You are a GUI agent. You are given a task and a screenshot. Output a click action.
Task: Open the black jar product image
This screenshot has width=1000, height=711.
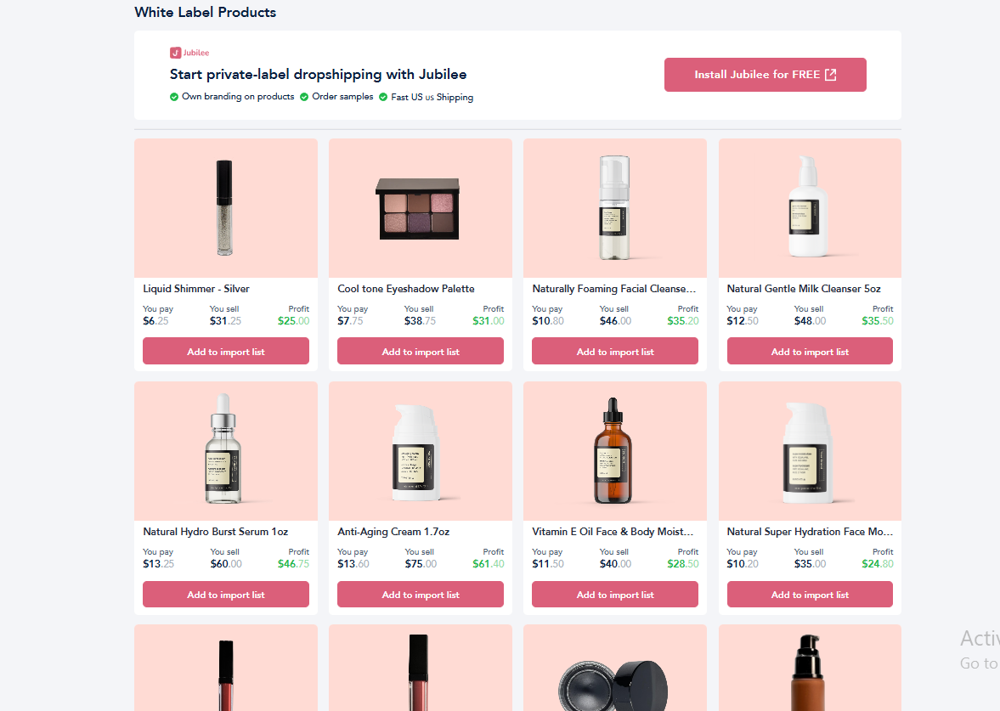point(615,668)
